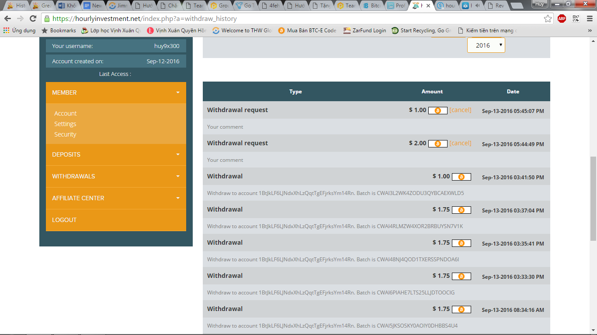The height and width of the screenshot is (335, 597).
Task: Reload the current page
Action: 33,18
